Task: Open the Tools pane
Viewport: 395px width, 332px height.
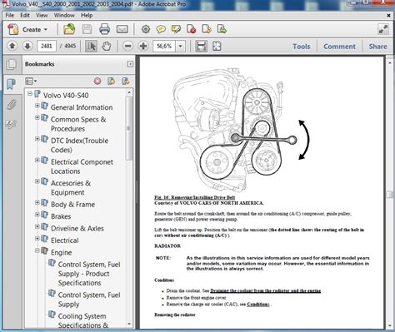Action: (x=302, y=47)
